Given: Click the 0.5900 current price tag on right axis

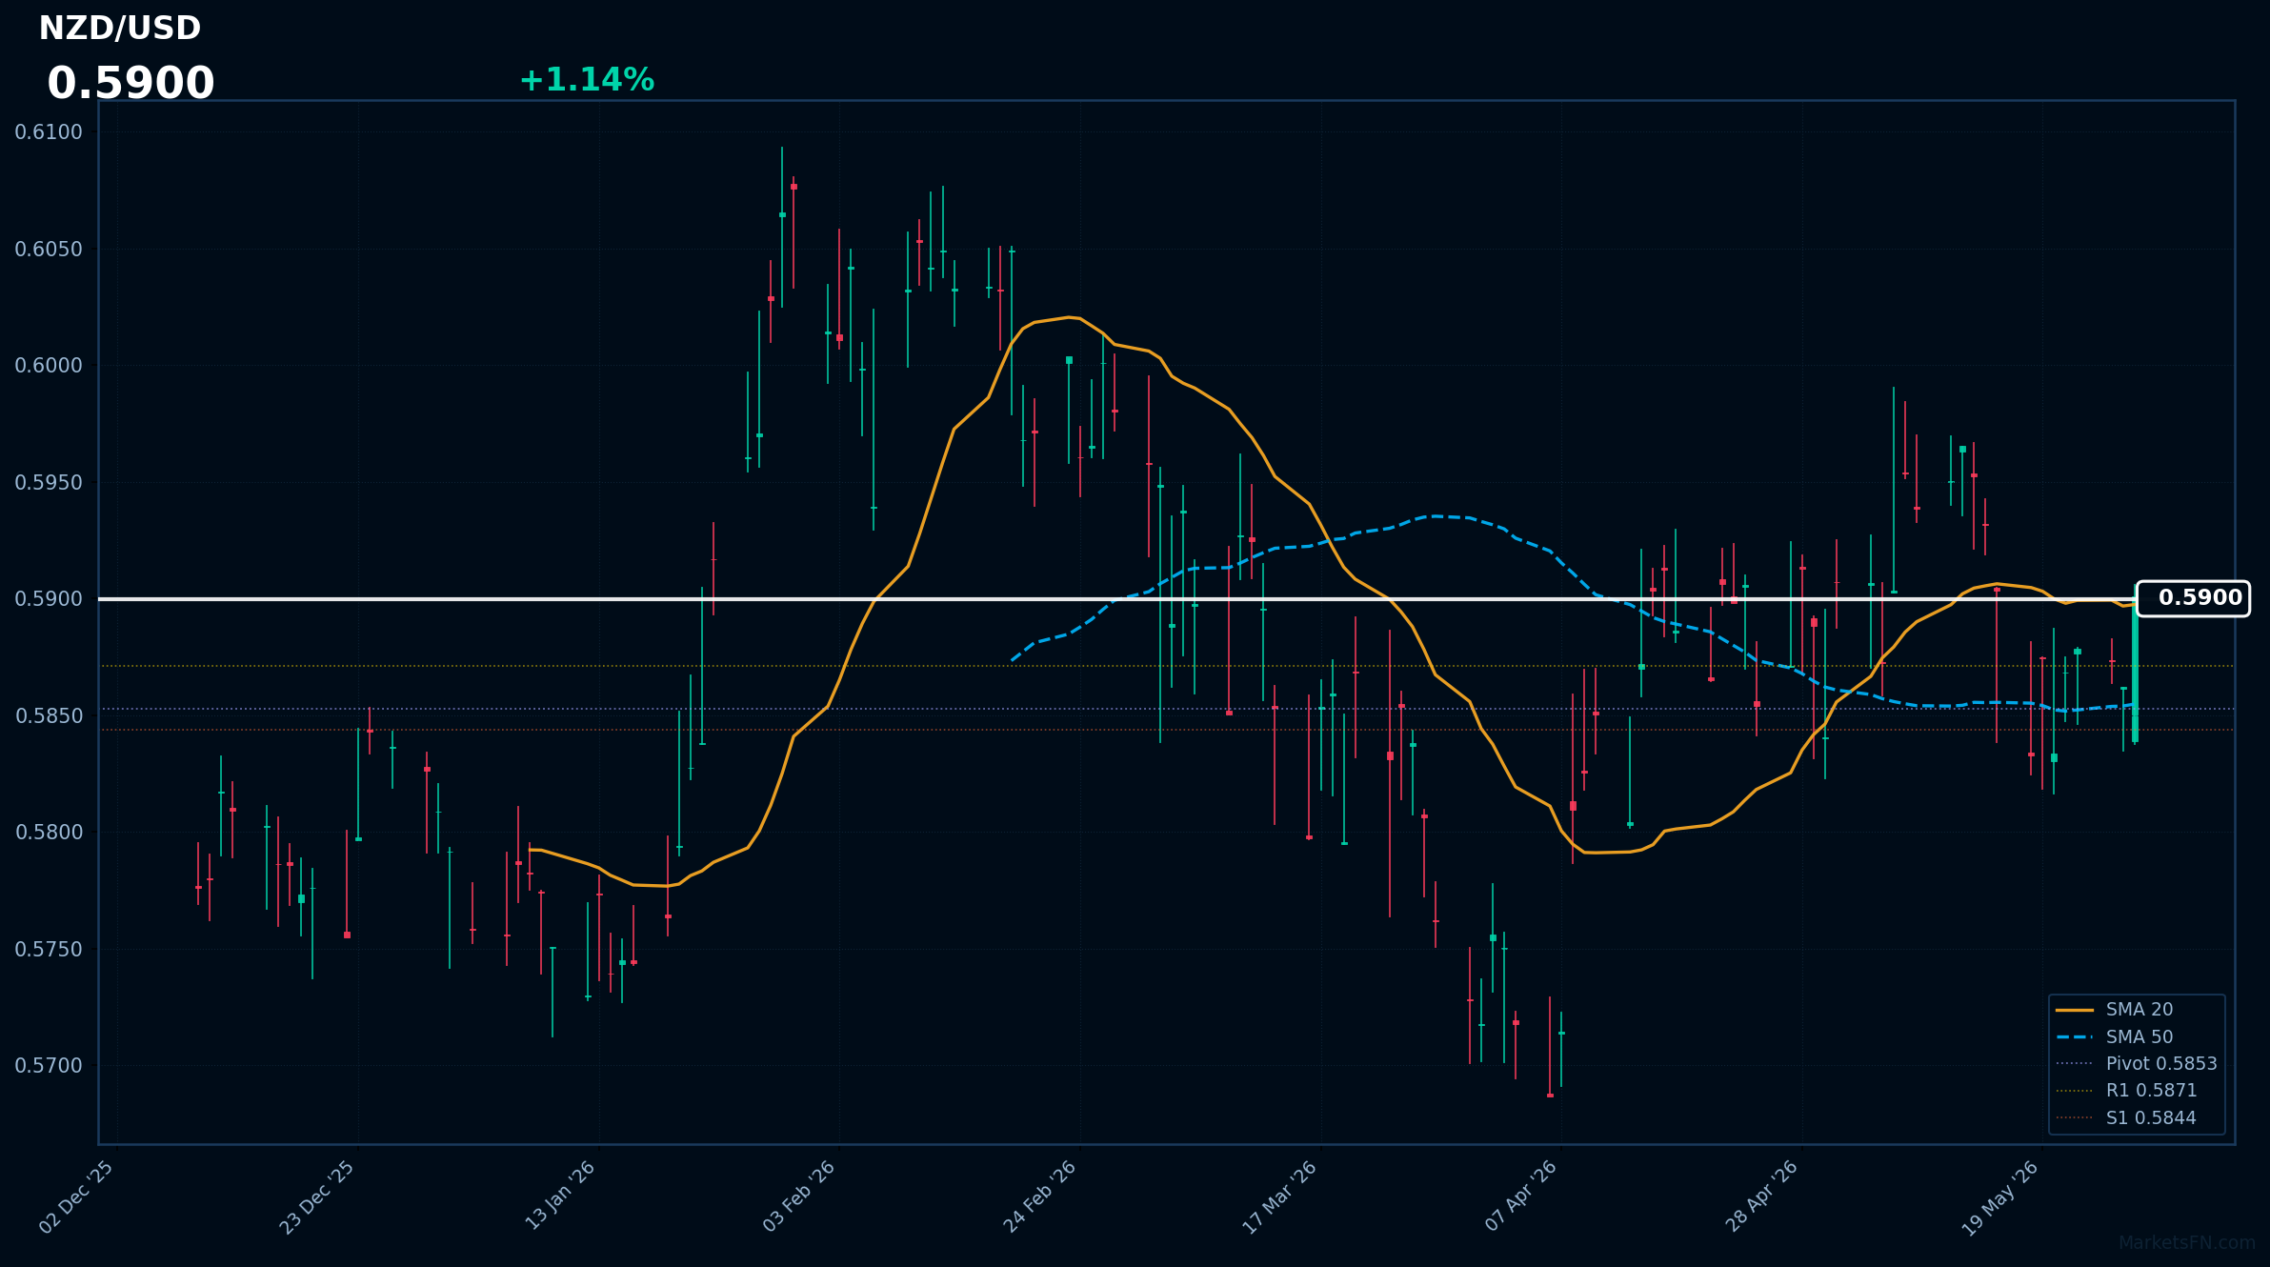Looking at the screenshot, I should [2193, 598].
